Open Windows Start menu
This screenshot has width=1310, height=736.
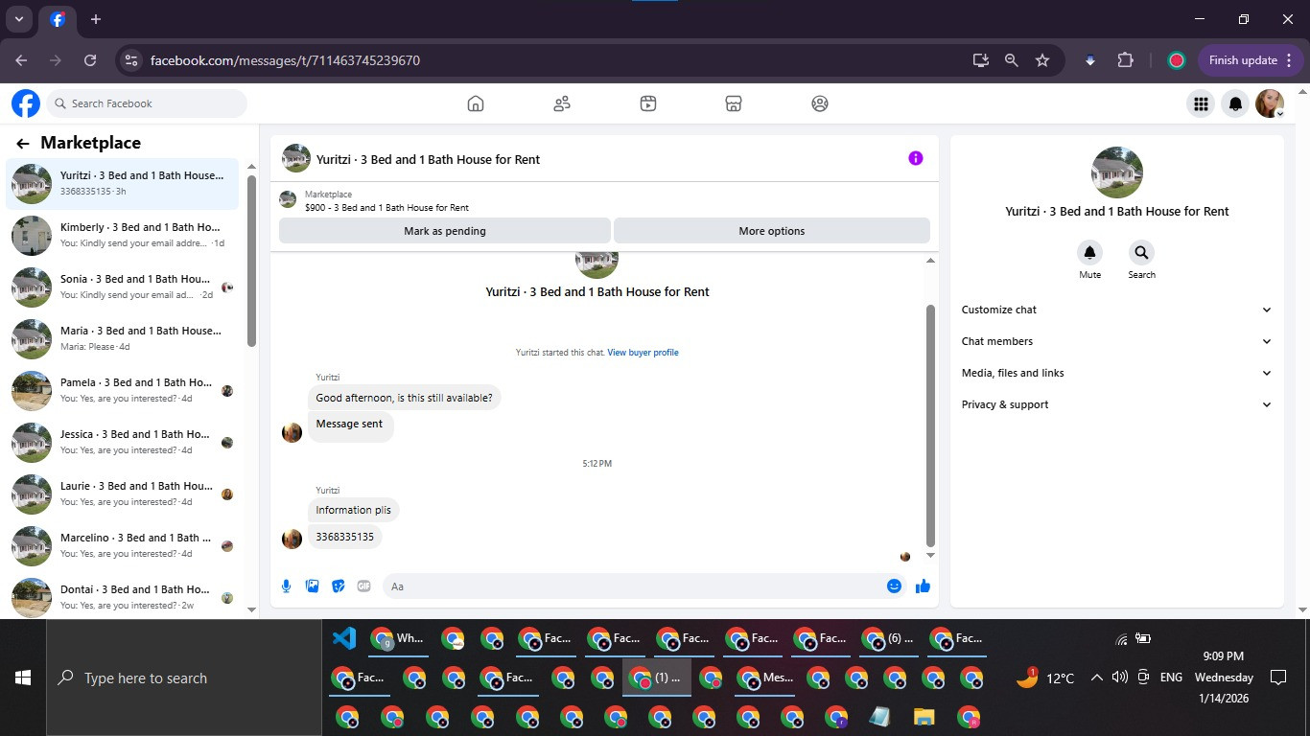pos(23,678)
